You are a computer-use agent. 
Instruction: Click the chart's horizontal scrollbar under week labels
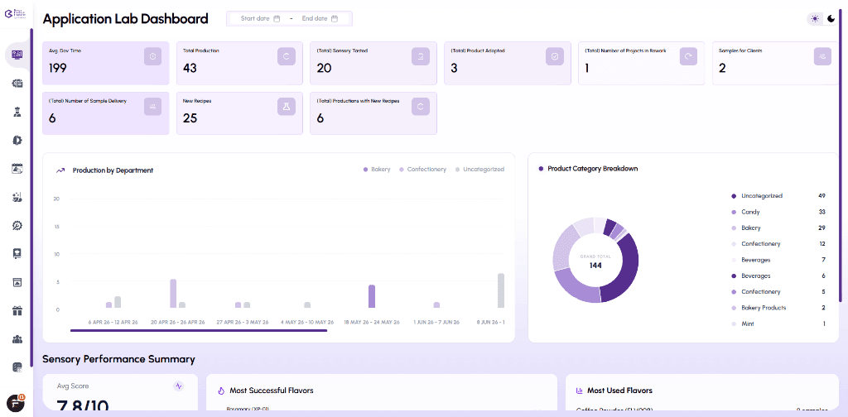point(199,330)
